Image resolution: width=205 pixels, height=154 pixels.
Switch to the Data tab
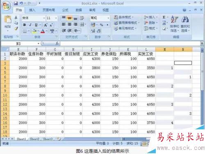79,10
